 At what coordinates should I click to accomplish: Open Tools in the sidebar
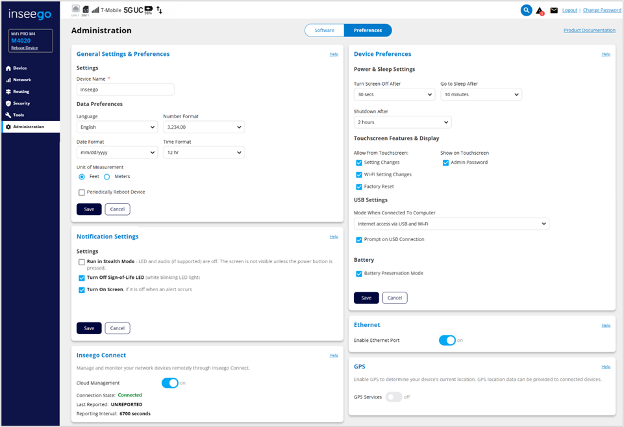19,115
